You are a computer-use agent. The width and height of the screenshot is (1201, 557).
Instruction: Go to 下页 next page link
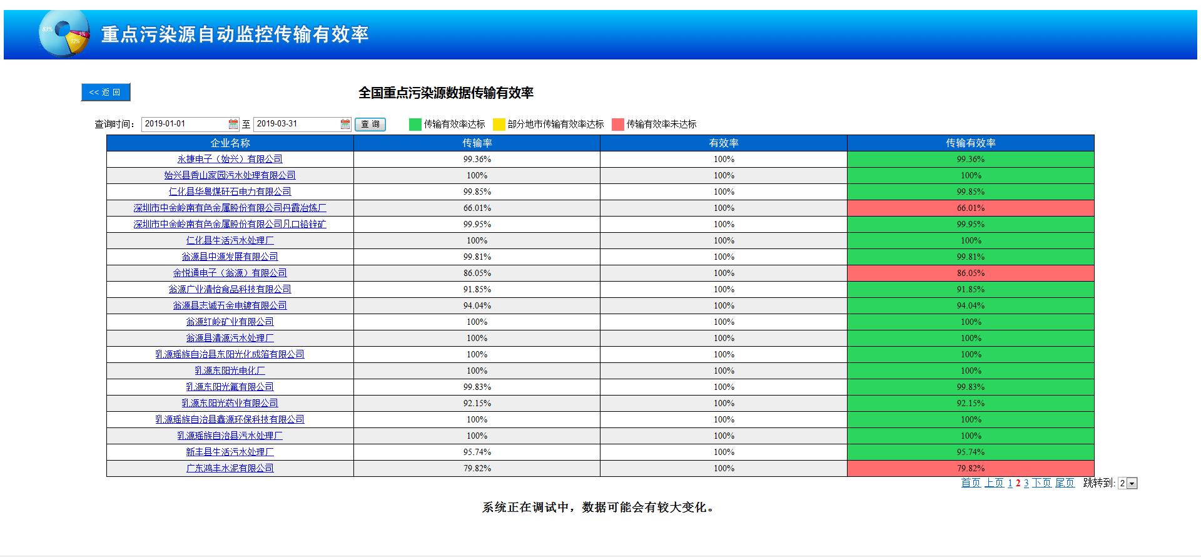click(1041, 483)
